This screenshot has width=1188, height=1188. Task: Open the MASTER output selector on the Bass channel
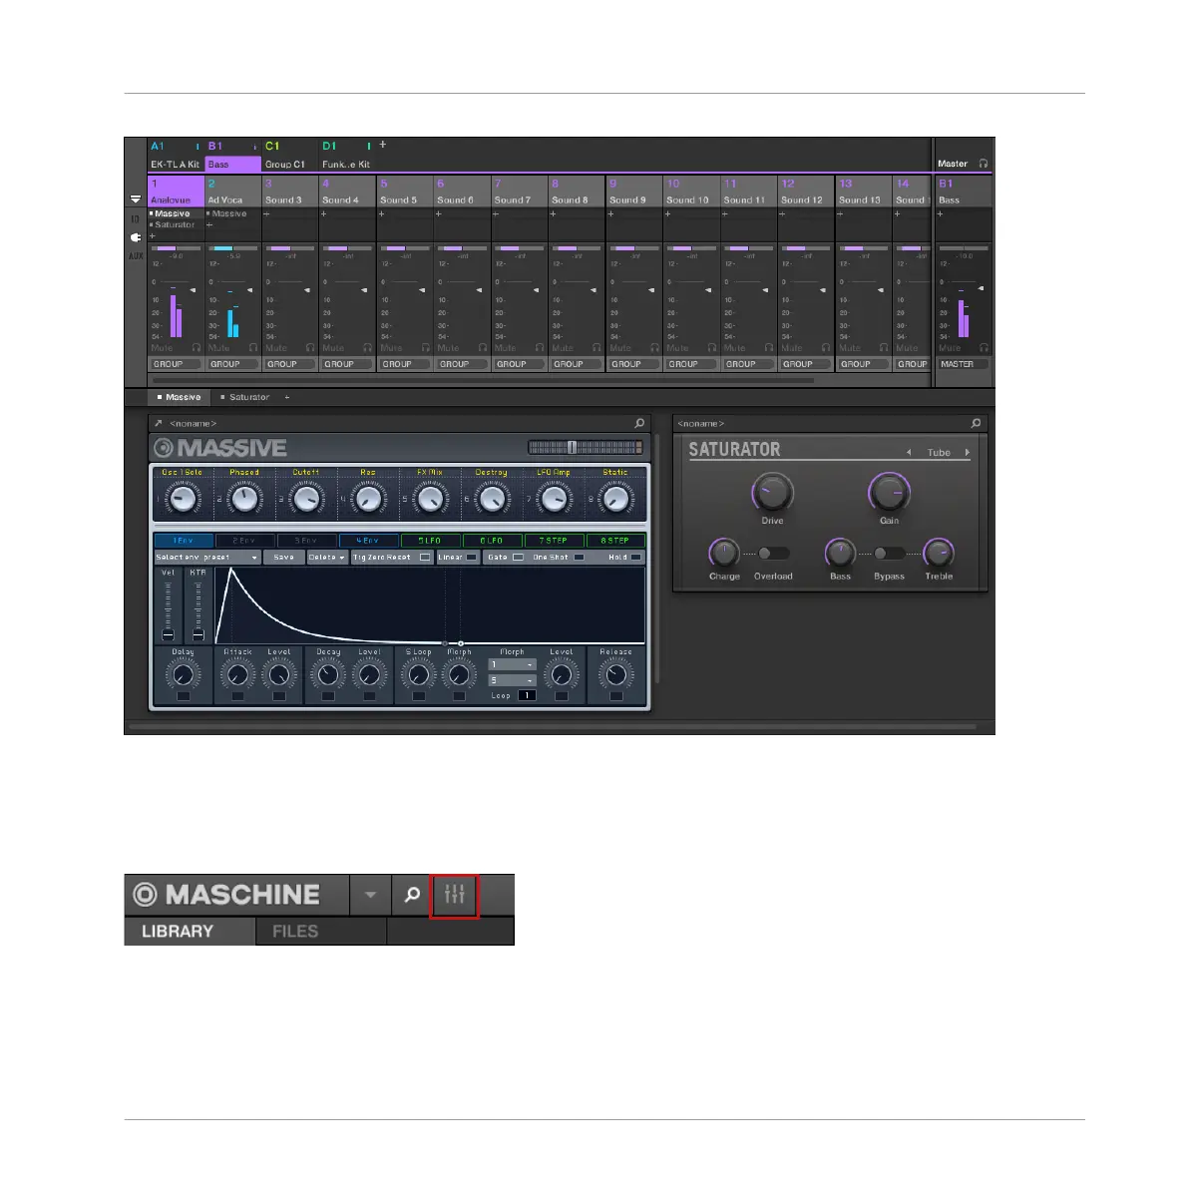(963, 364)
